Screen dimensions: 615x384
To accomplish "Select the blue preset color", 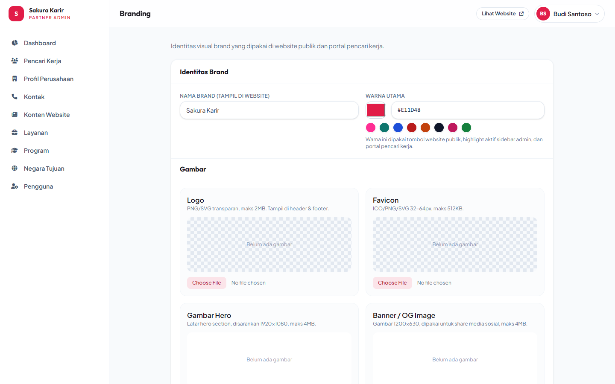I will (x=398, y=128).
